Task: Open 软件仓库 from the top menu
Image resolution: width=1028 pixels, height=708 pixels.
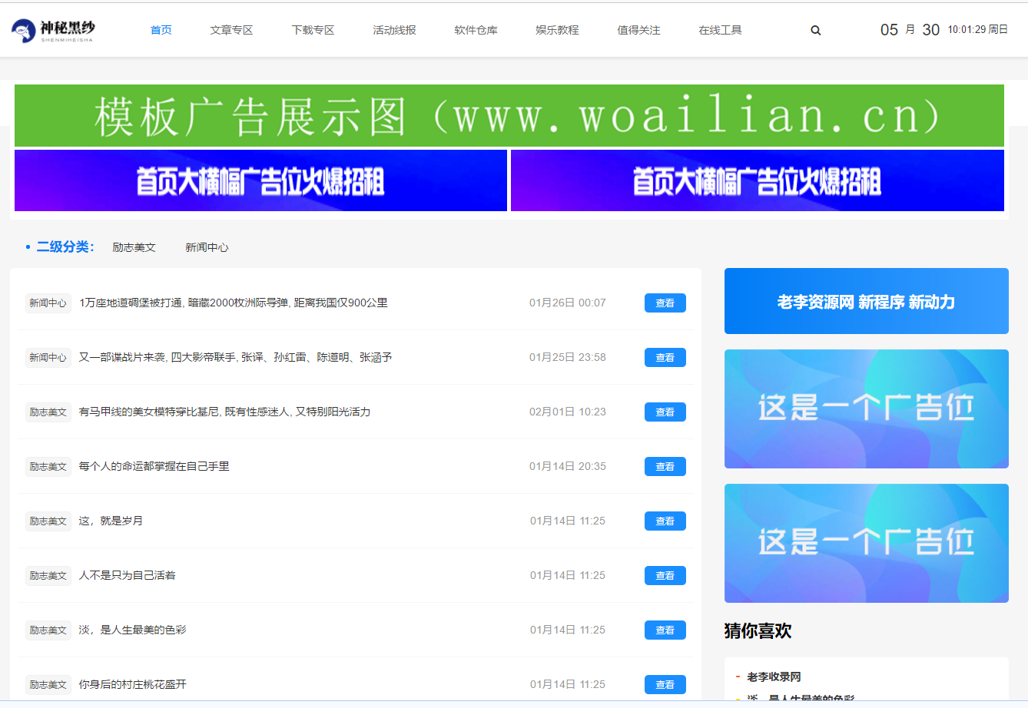Action: pos(476,31)
